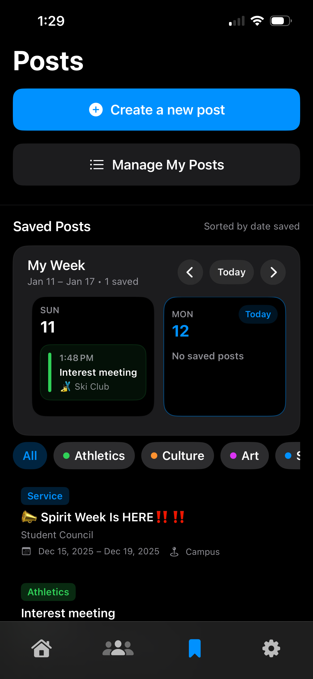
Task: Filter posts by the Art chip
Action: [x=244, y=456]
